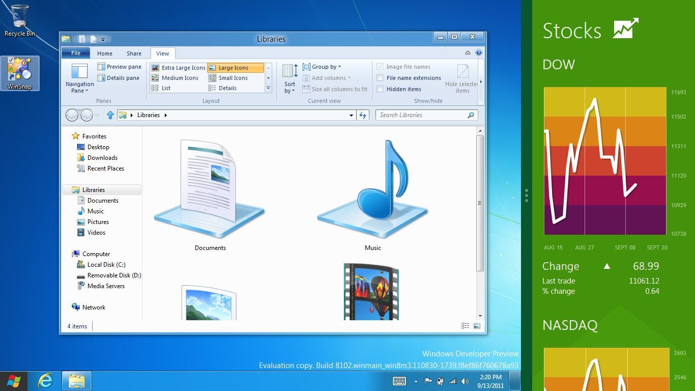695x391 pixels.
Task: Select List layout
Action: tap(161, 88)
